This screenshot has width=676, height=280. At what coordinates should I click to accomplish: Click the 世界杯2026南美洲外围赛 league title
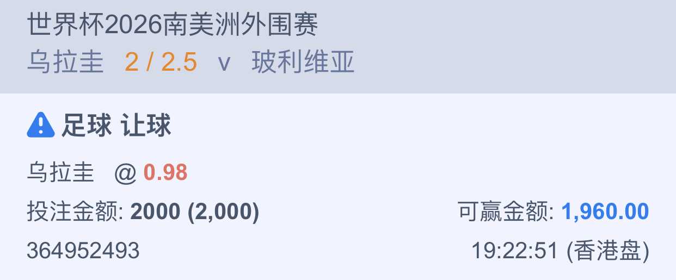[x=173, y=24]
